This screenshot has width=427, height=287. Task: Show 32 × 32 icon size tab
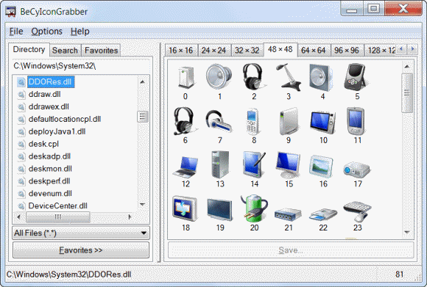(247, 50)
